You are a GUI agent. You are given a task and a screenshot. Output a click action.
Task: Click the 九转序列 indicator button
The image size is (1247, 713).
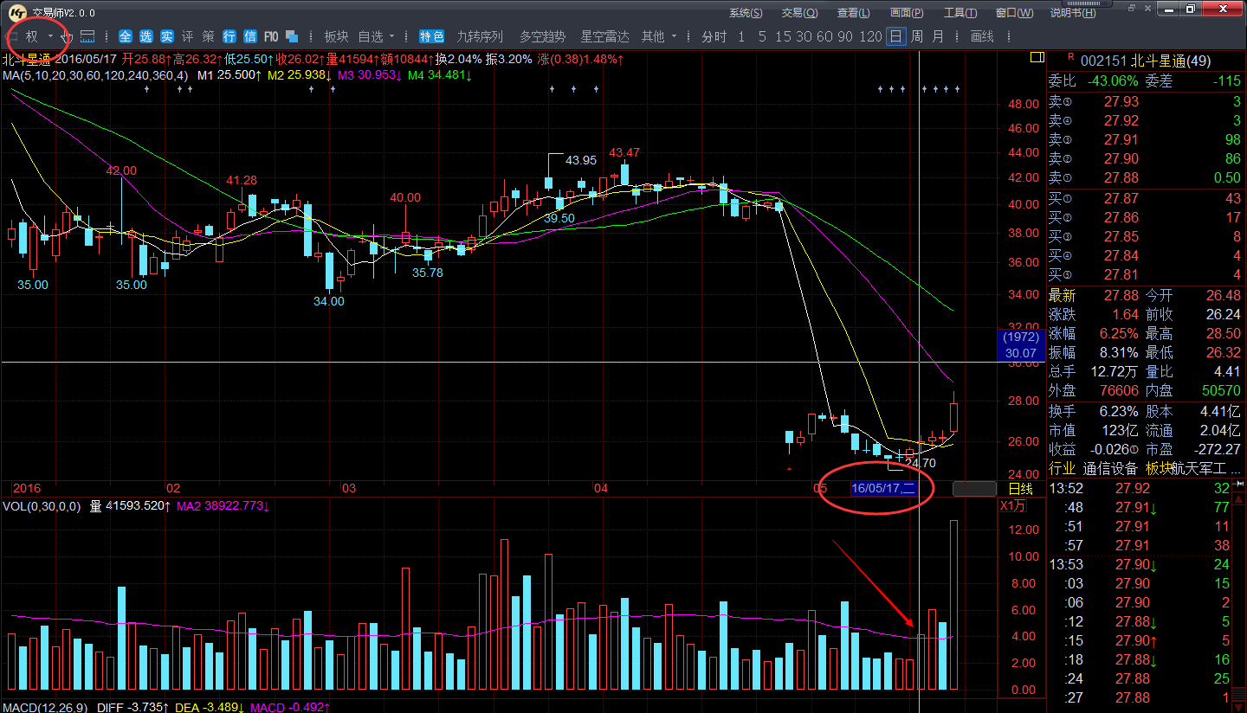(x=480, y=36)
